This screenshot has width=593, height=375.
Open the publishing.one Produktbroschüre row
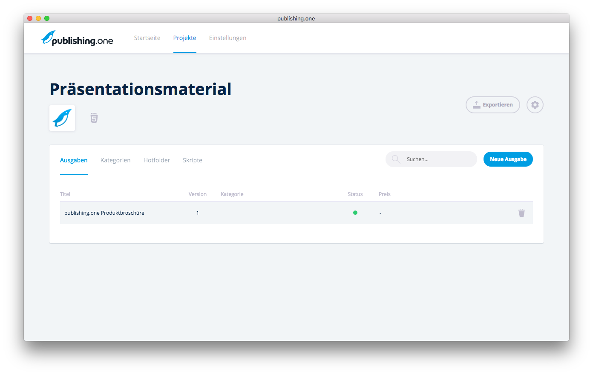[296, 213]
